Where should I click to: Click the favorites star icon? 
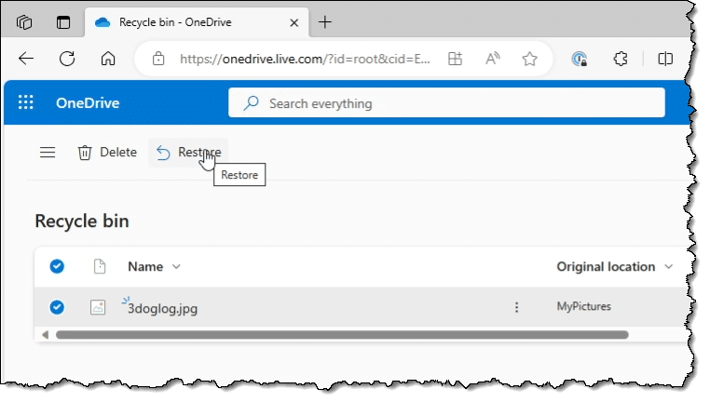coord(529,59)
